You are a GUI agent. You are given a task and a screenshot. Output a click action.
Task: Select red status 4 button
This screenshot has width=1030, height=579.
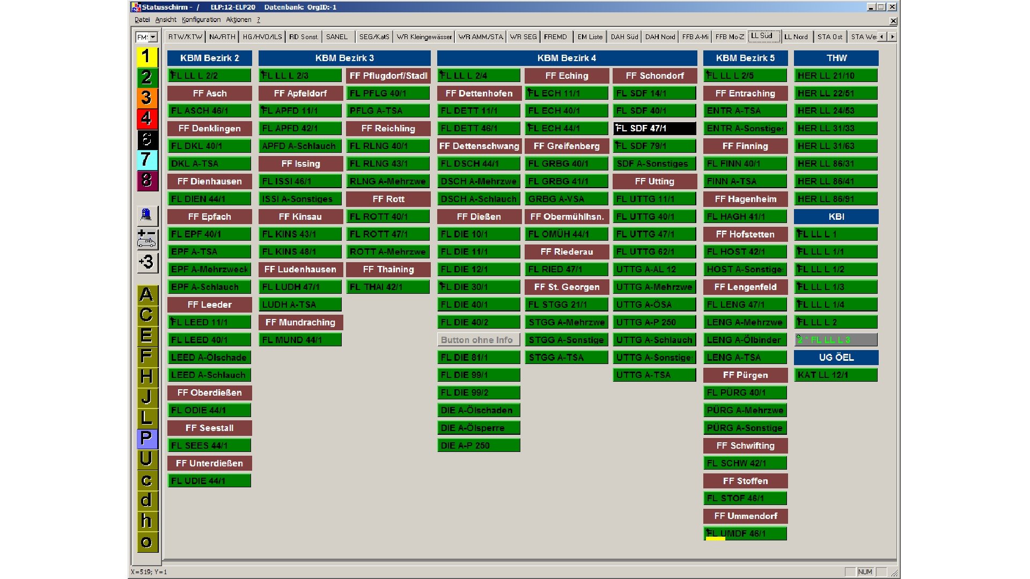146,118
